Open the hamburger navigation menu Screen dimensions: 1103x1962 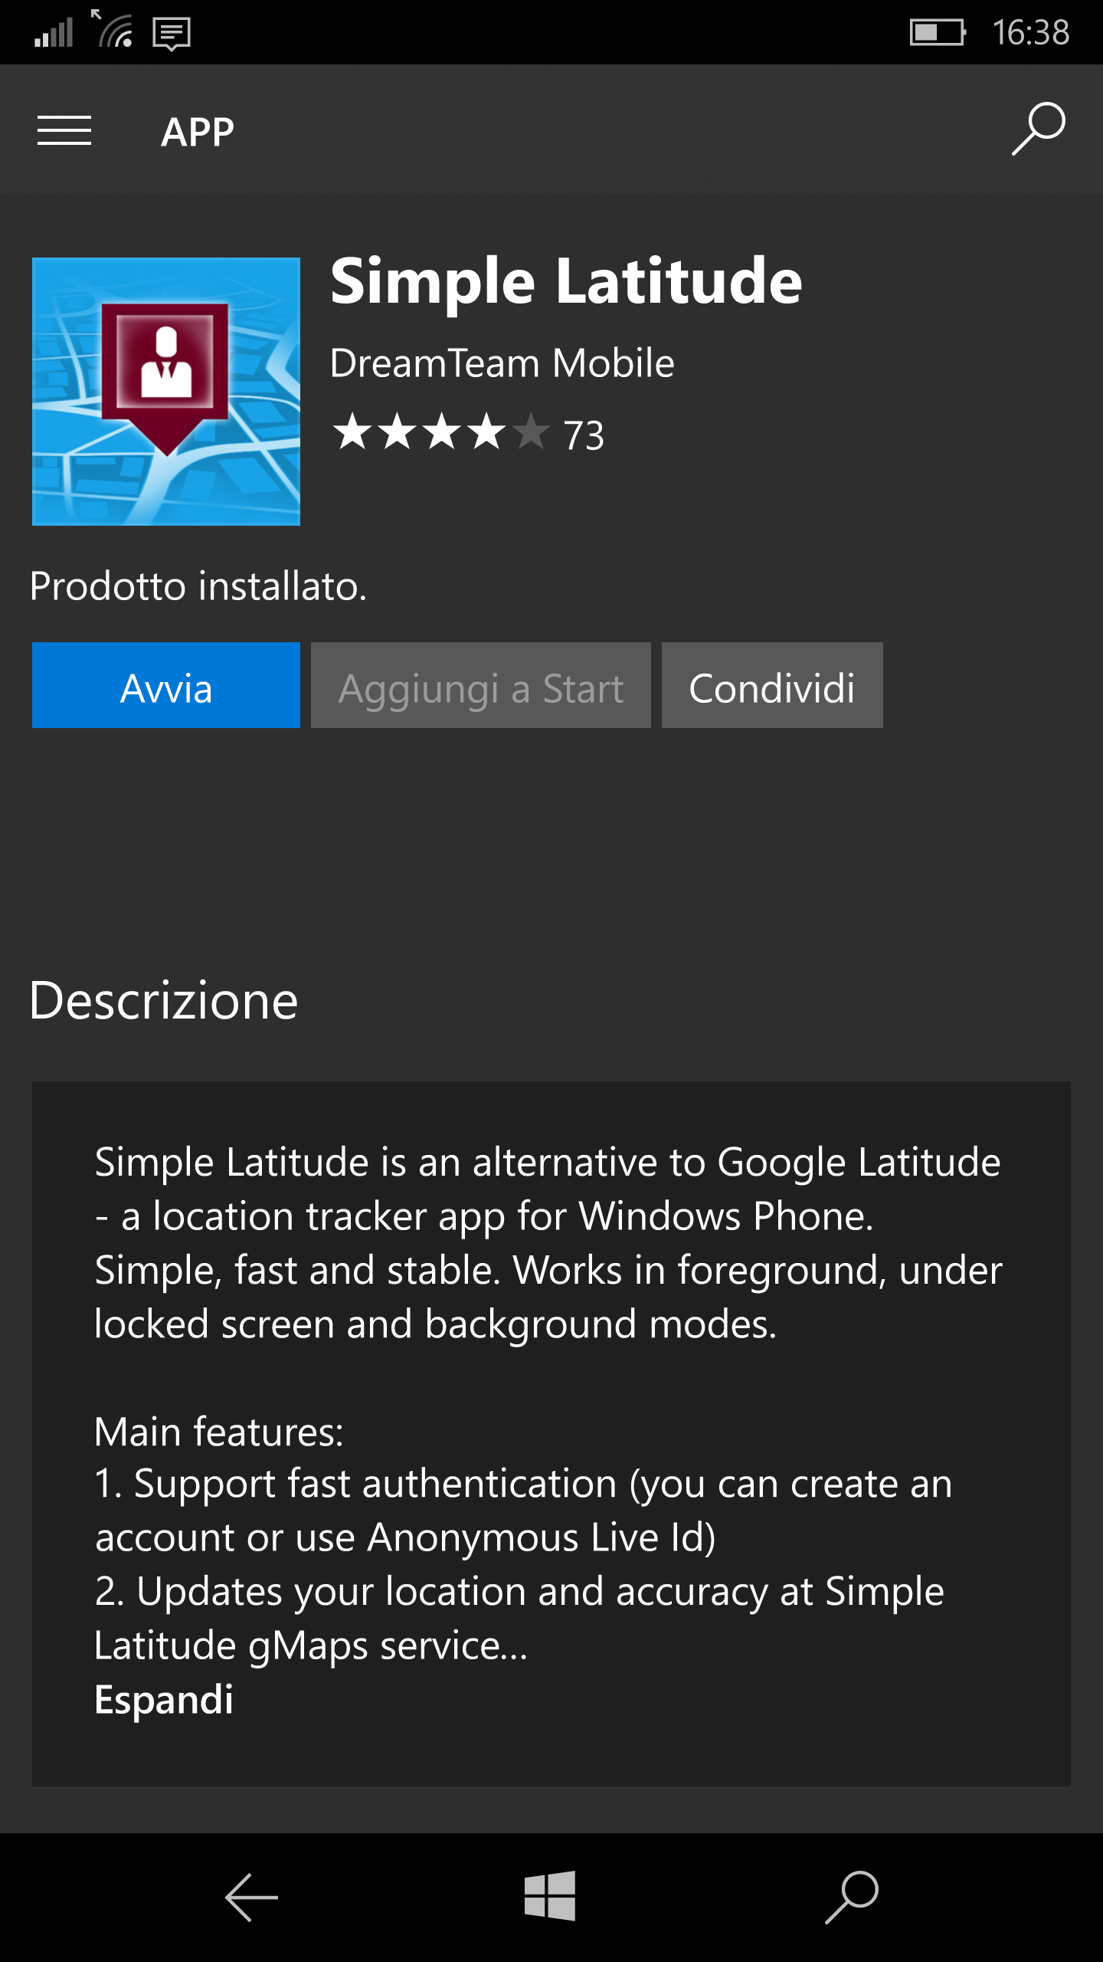pos(64,130)
